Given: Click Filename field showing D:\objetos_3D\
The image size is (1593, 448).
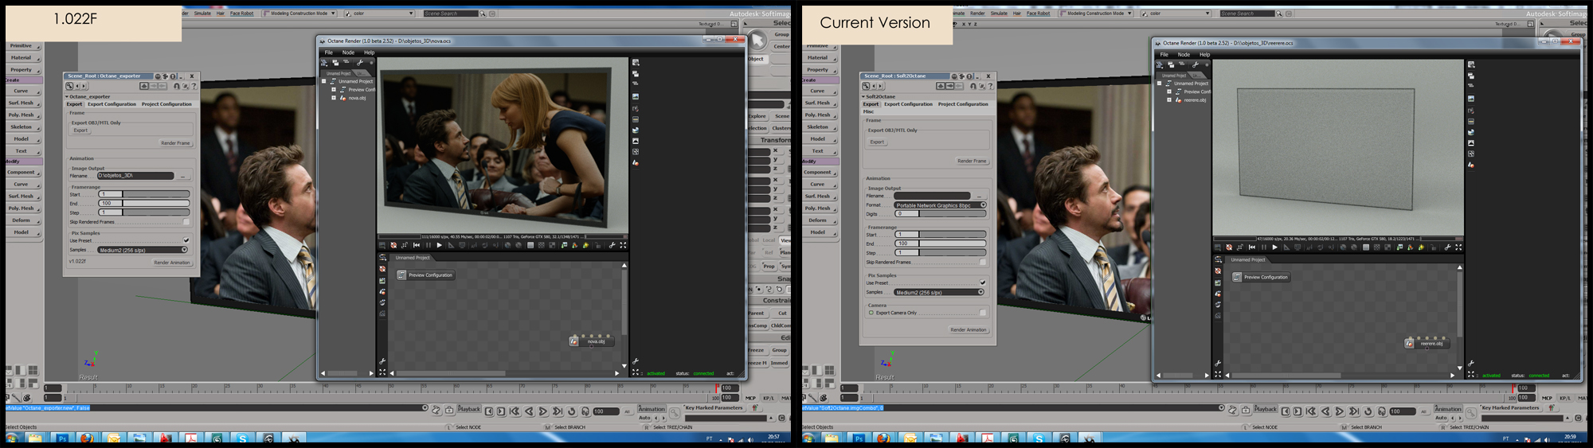Looking at the screenshot, I should click(x=135, y=176).
